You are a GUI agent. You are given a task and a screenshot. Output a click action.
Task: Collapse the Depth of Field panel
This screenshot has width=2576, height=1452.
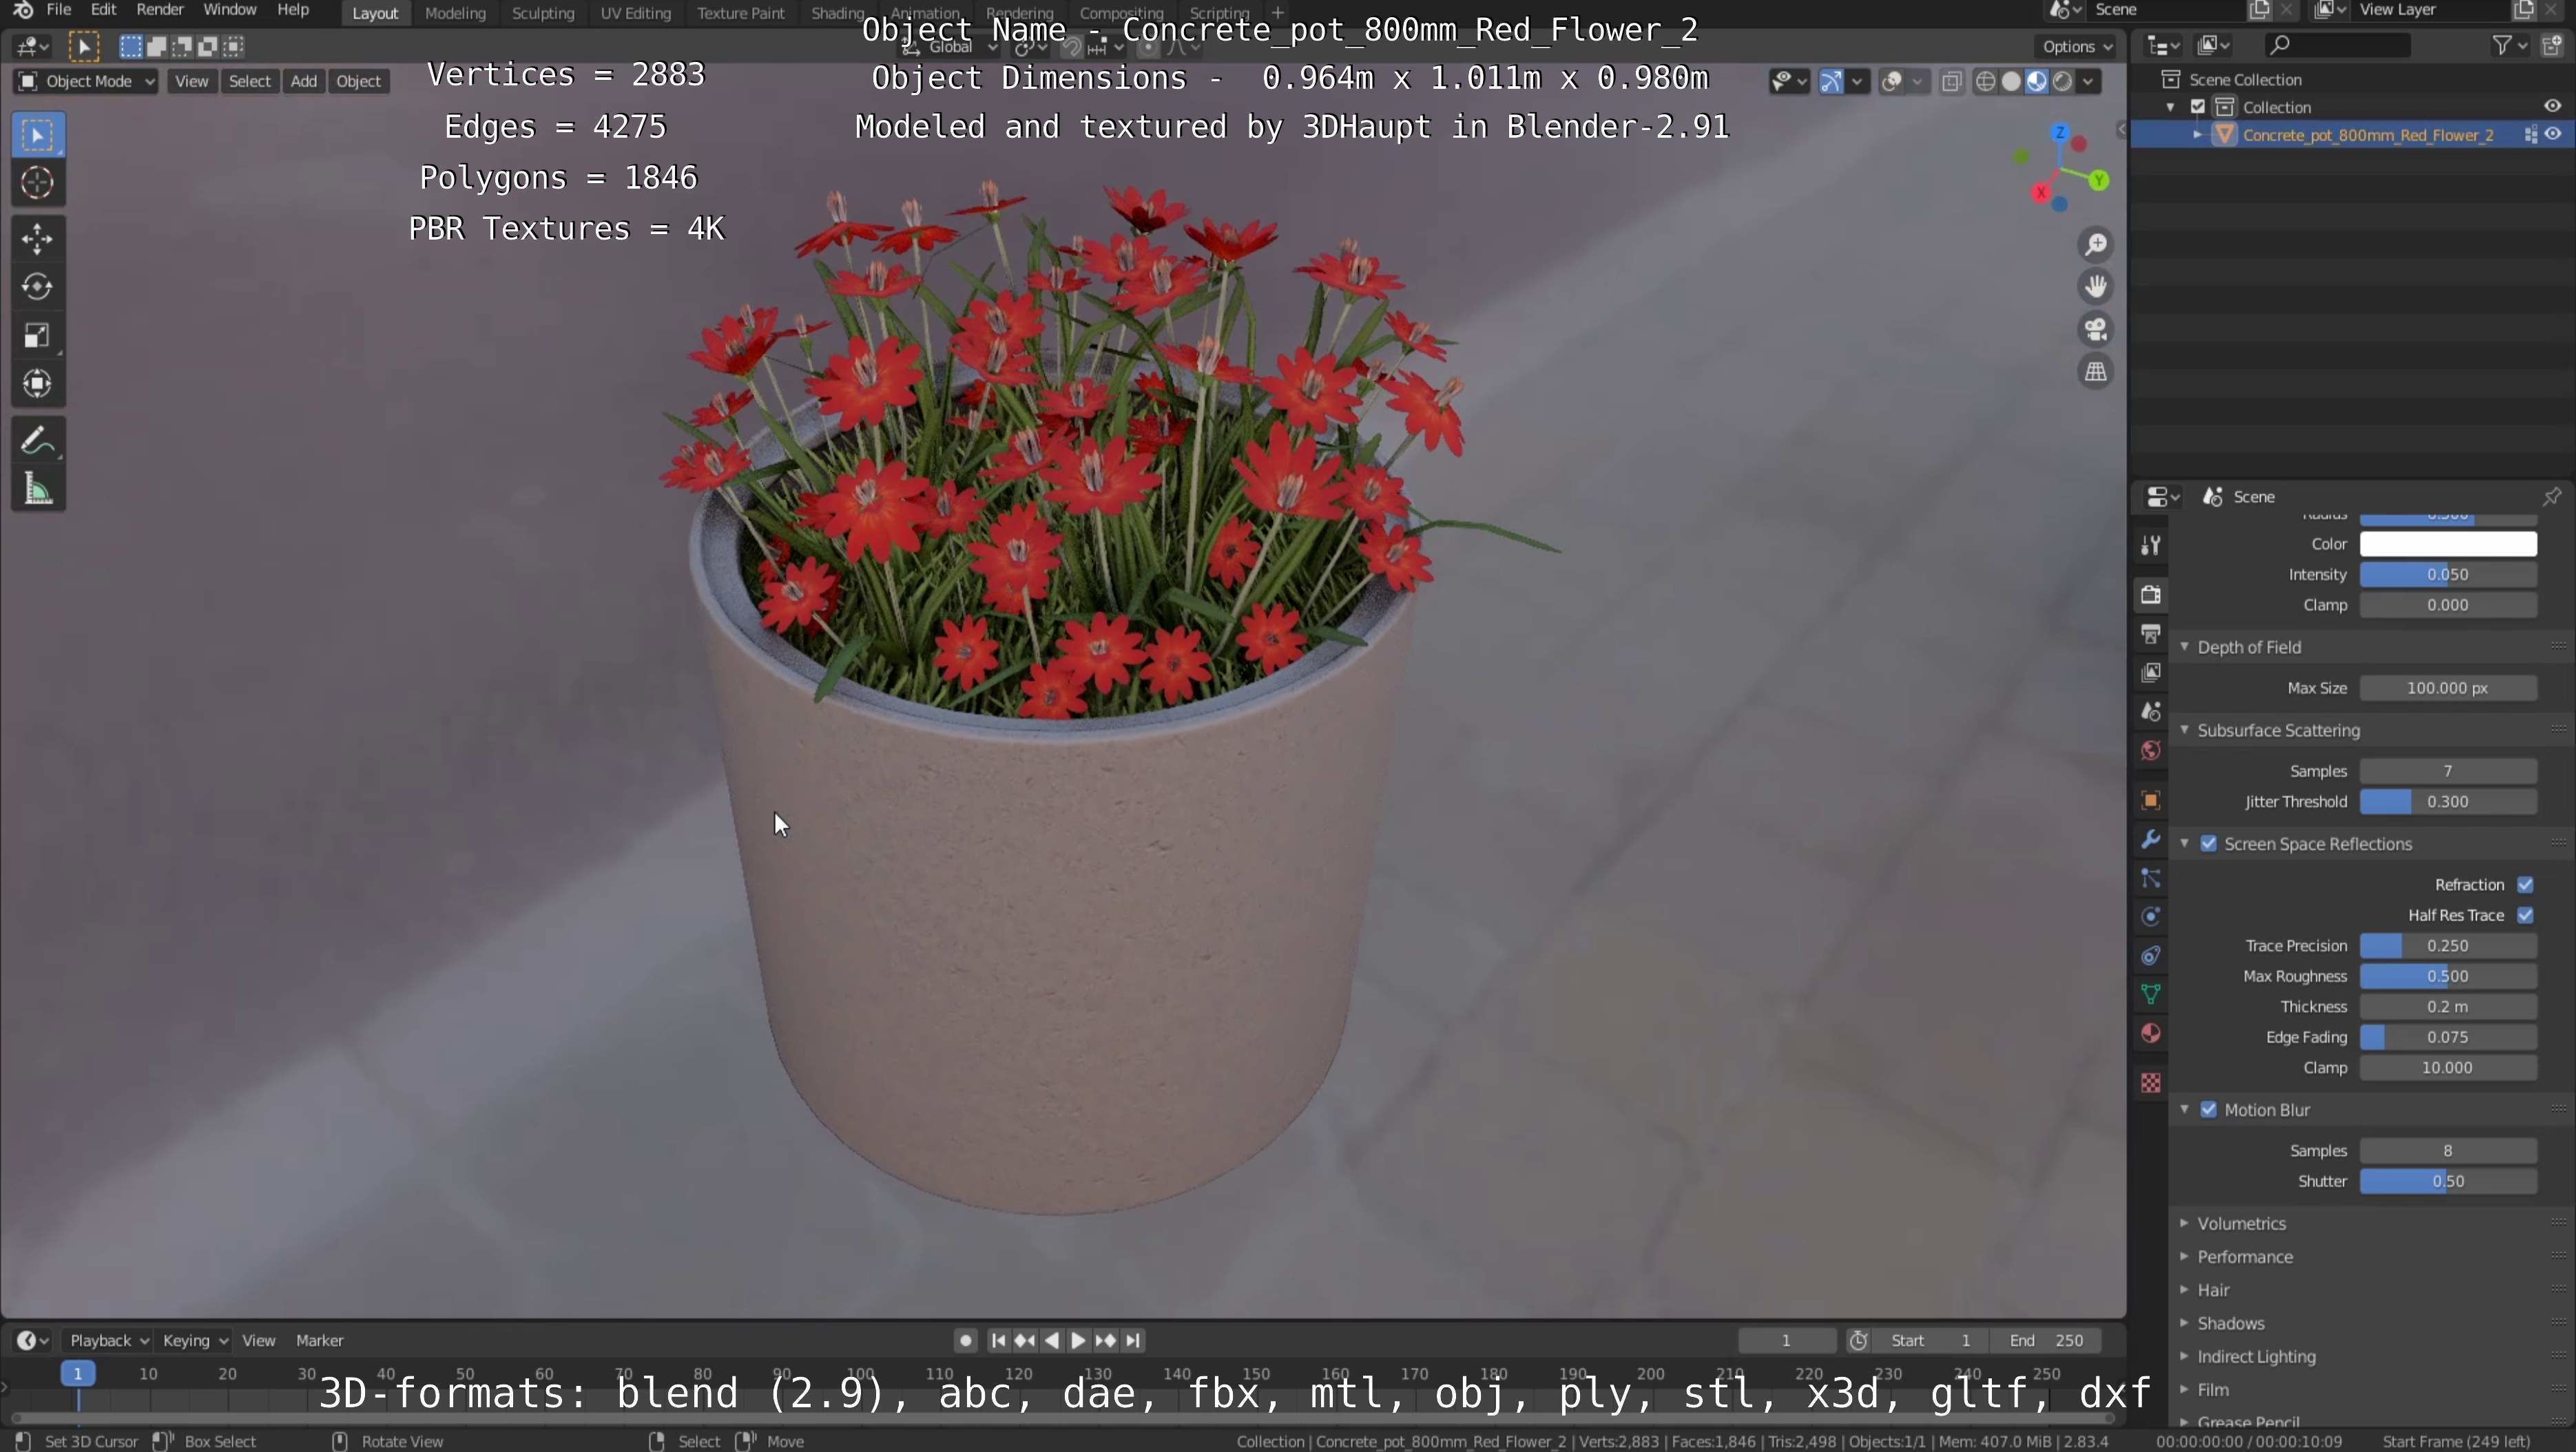[x=2249, y=648]
